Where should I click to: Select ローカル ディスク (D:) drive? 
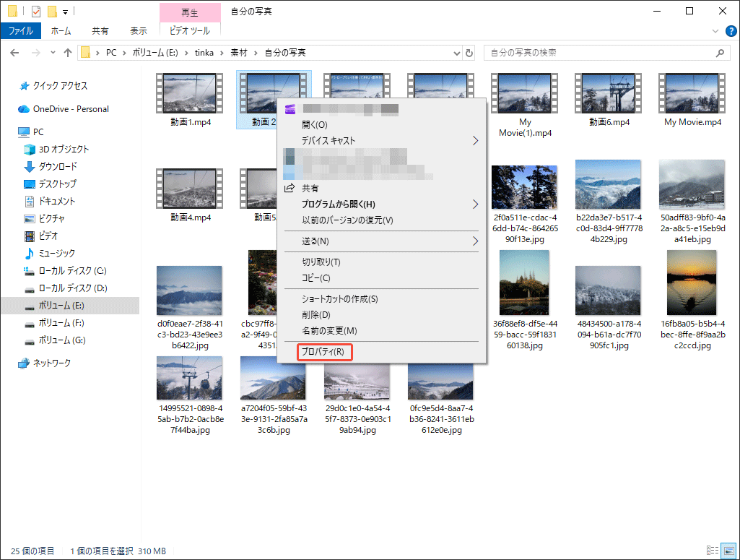pos(66,288)
